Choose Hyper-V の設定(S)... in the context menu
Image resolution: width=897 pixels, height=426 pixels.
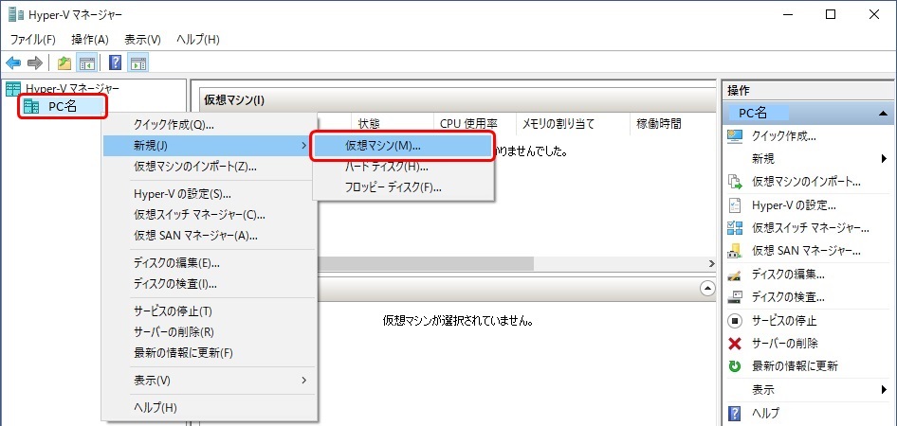(x=210, y=194)
